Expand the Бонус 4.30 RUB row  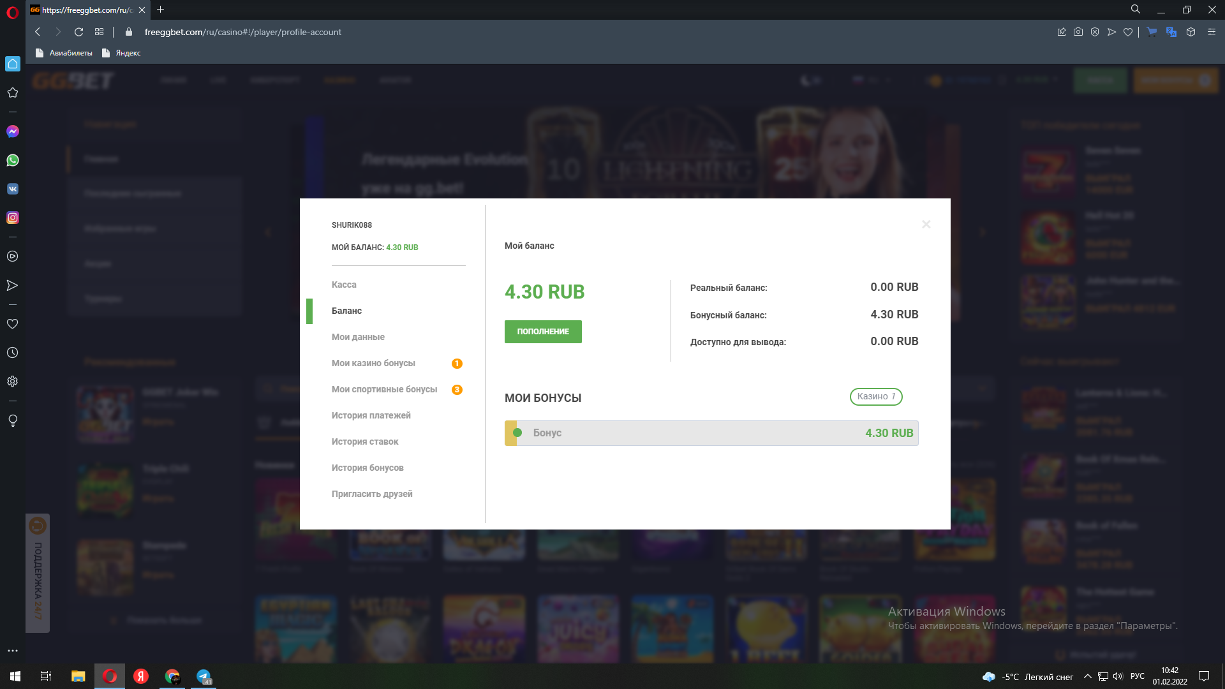point(711,433)
